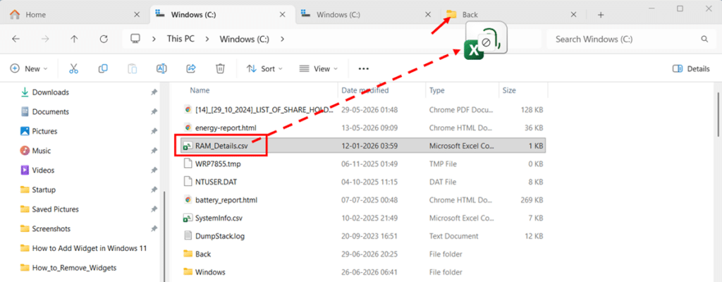
Task: Click the Rename icon in toolbar
Action: point(161,68)
